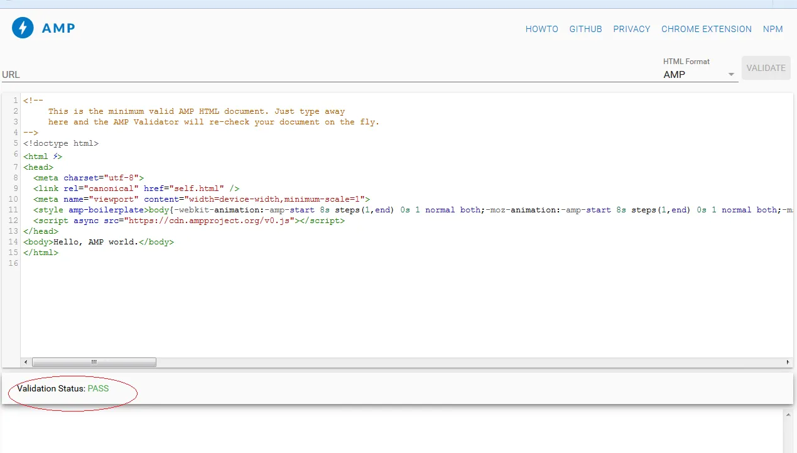Open the HOWTO link
The height and width of the screenshot is (453, 797).
pos(541,29)
